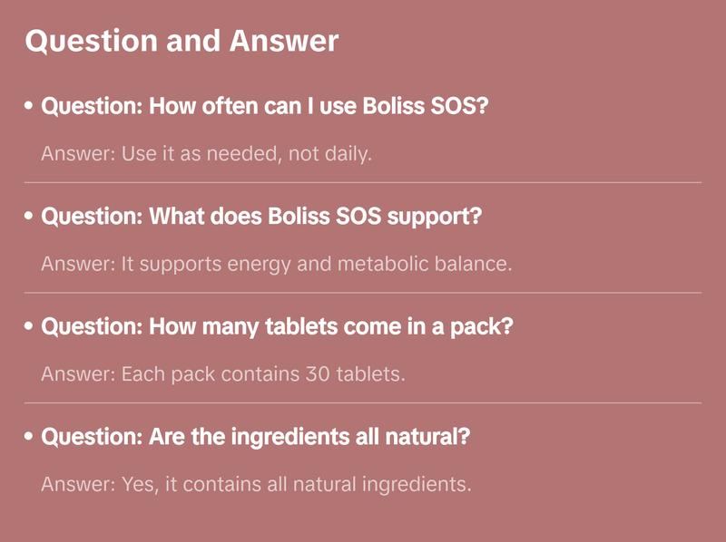Click the bullet beside the 'How many tablets' question
Viewport: 726px width, 542px height.
pyautogui.click(x=30, y=326)
